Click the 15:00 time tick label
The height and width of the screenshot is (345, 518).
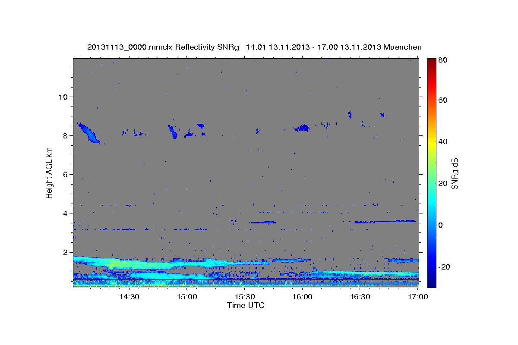tap(187, 297)
